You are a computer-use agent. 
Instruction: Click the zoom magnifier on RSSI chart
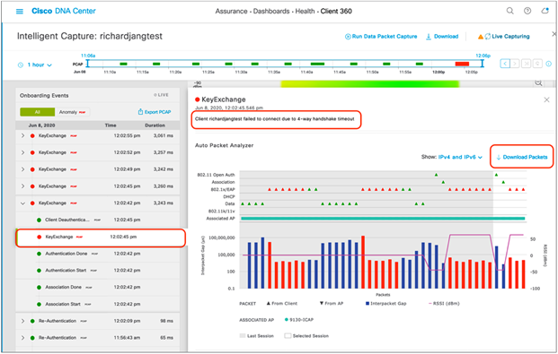tap(538, 83)
